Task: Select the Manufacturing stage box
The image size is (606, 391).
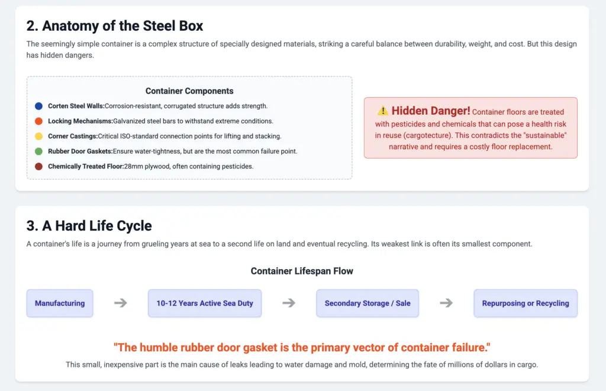Action: pyautogui.click(x=60, y=303)
